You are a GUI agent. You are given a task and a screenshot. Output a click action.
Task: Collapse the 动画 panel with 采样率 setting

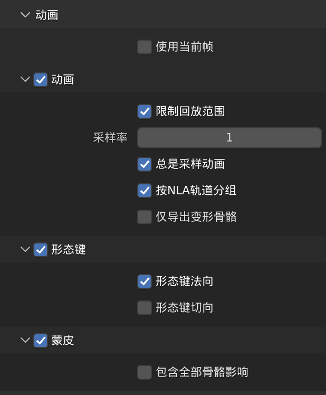(x=25, y=79)
